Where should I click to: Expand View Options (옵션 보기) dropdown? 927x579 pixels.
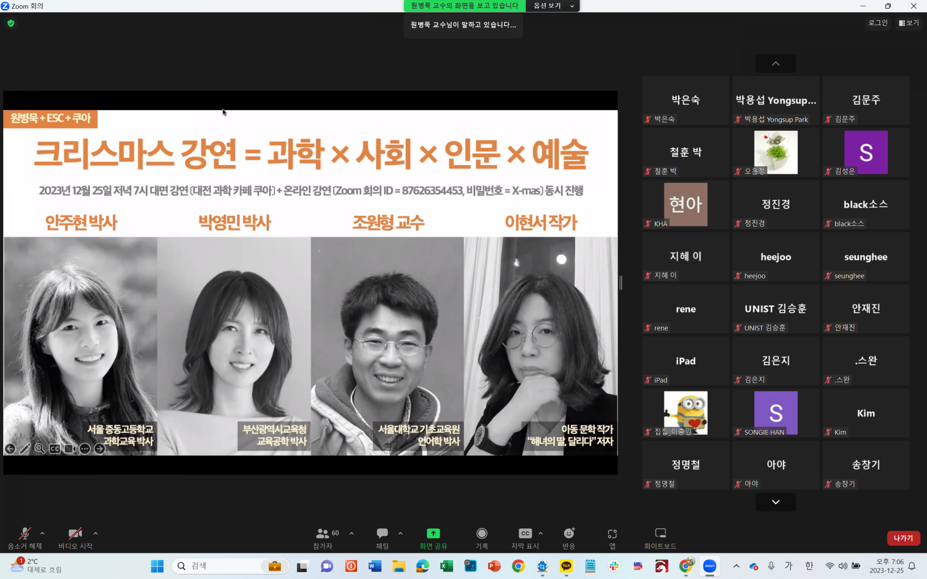click(x=554, y=6)
